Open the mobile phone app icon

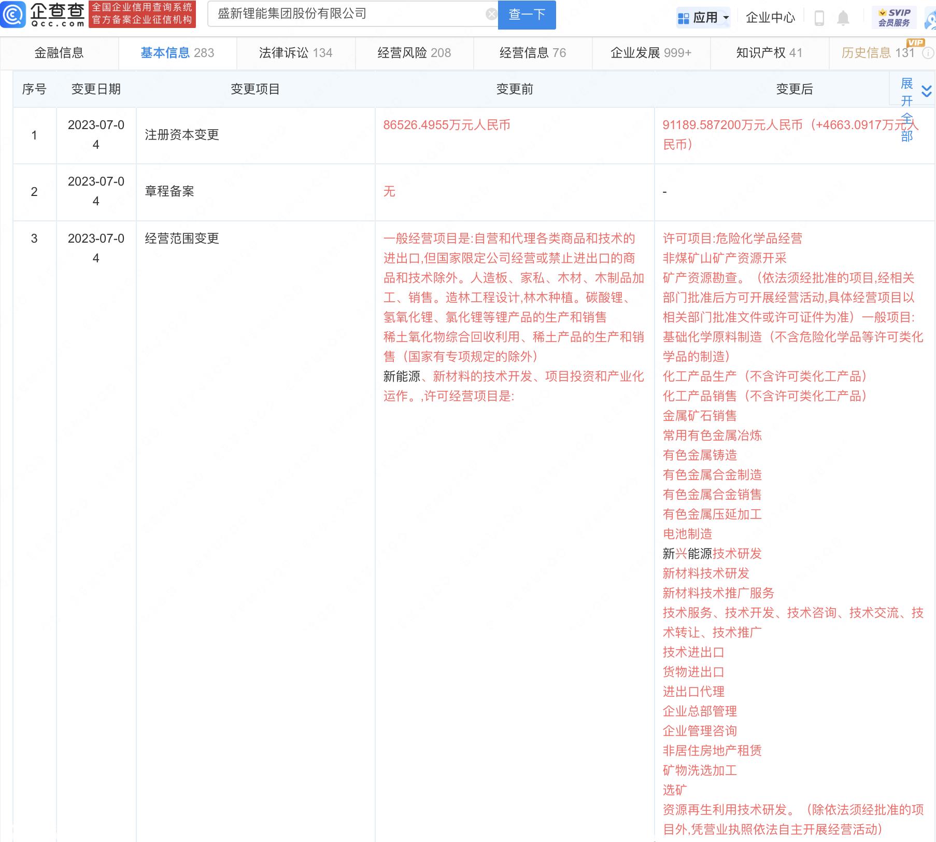point(819,18)
